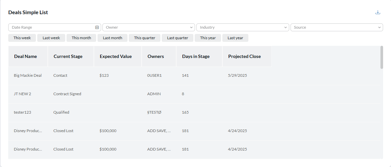This screenshot has width=391, height=167.
Task: Apply the This quarter filter
Action: point(144,38)
